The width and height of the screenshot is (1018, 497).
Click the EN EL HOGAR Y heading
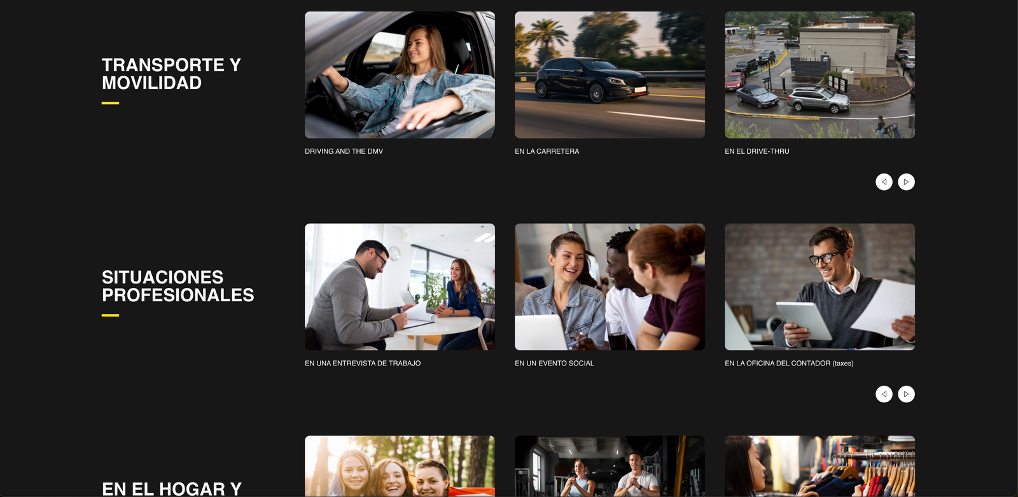pos(172,489)
